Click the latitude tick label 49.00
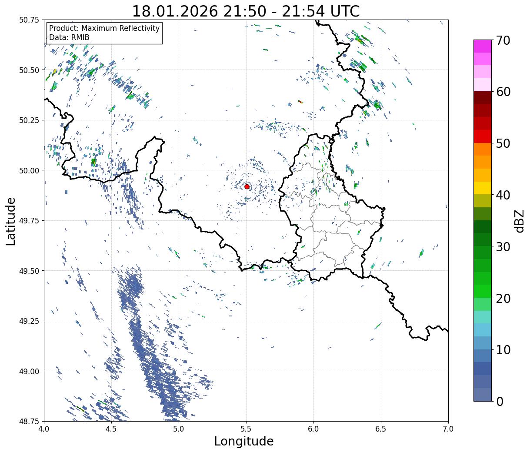530x452 pixels. [x=29, y=371]
